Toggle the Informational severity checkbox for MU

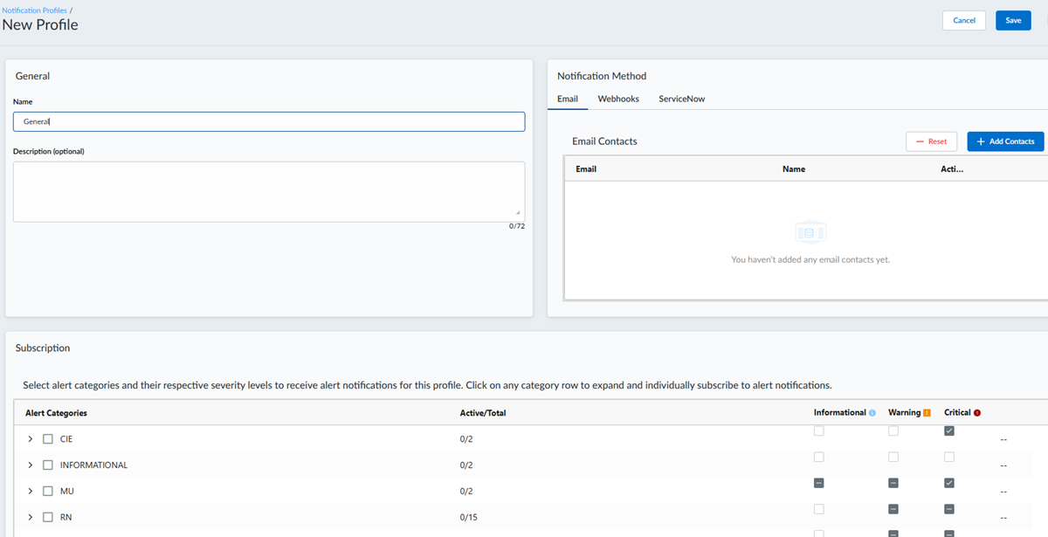[x=818, y=483]
